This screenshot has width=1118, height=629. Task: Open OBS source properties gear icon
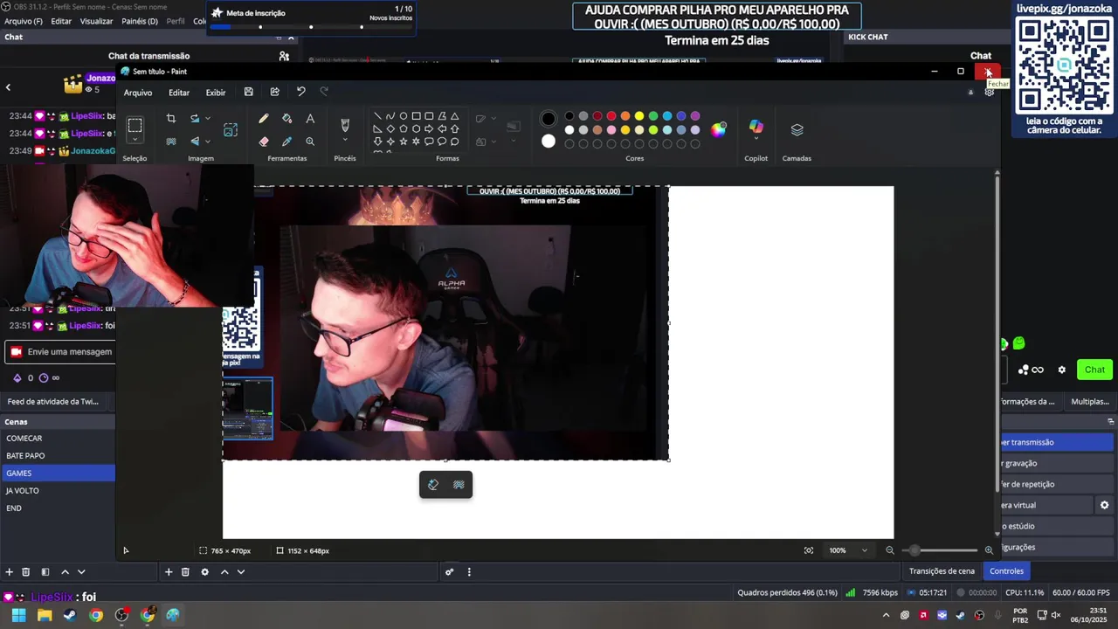(x=204, y=572)
